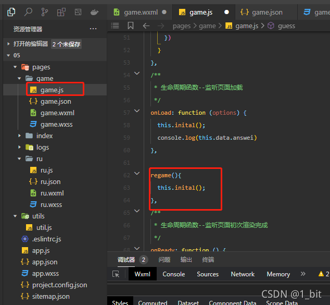Screen dimensions: 330x305
Task: Open app.json in the file tree
Action: [45, 262]
